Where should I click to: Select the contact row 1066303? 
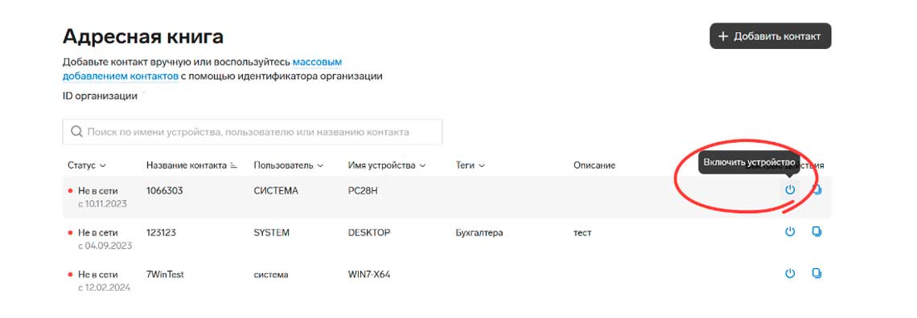coord(446,197)
